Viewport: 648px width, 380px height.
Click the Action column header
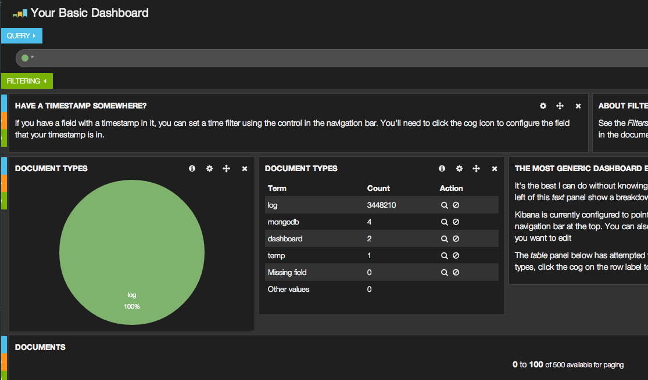(452, 188)
